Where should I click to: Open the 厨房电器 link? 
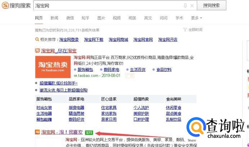tap(77, 108)
